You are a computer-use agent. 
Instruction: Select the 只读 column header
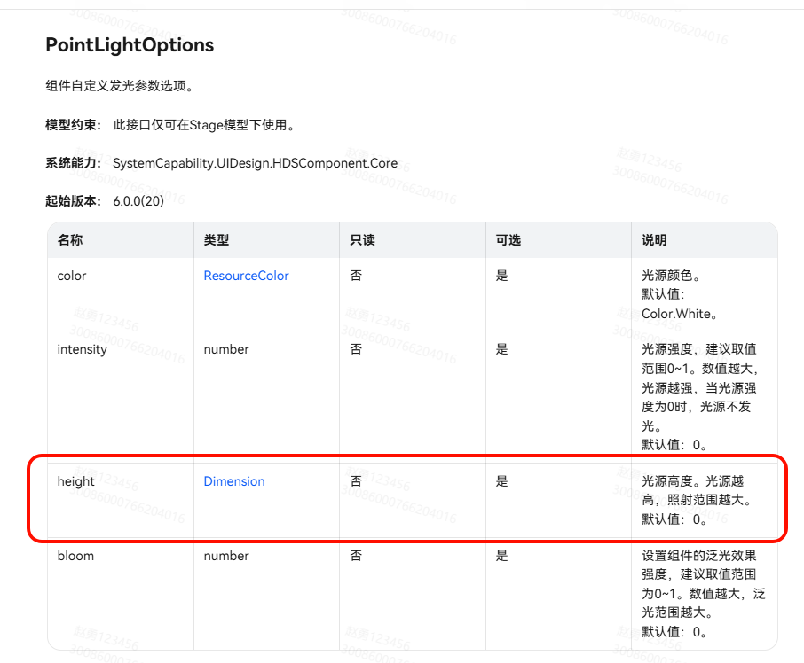coord(363,240)
